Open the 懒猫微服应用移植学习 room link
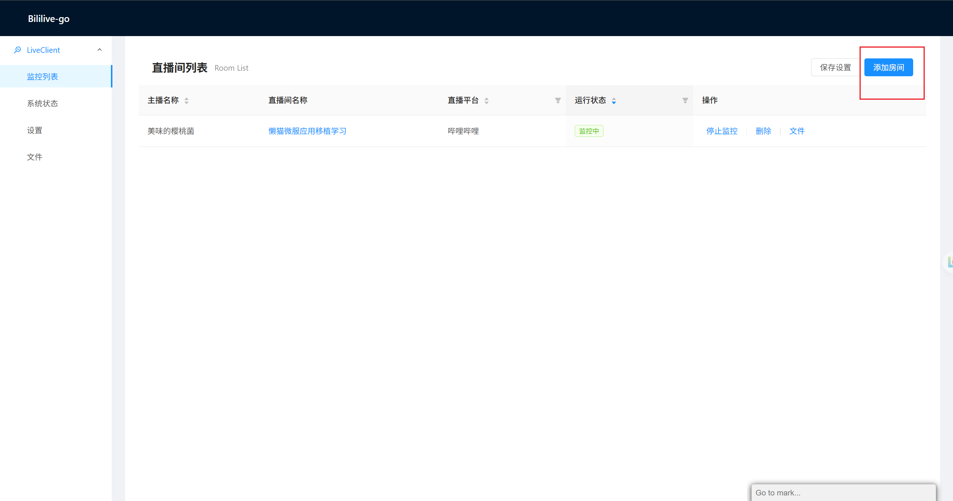953x501 pixels. 307,131
